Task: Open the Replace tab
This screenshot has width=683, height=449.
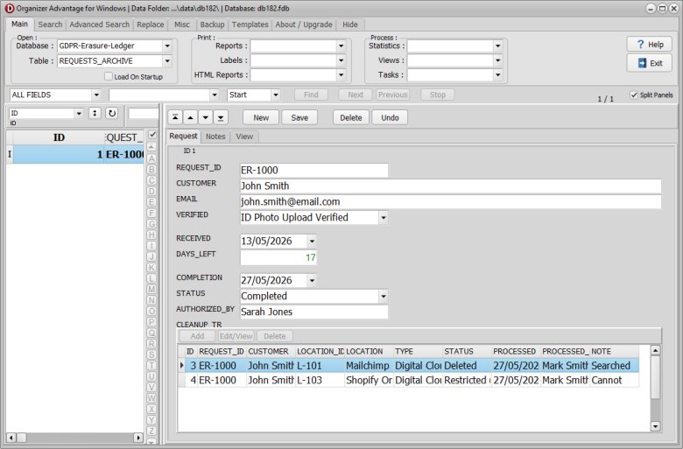Action: click(x=151, y=25)
